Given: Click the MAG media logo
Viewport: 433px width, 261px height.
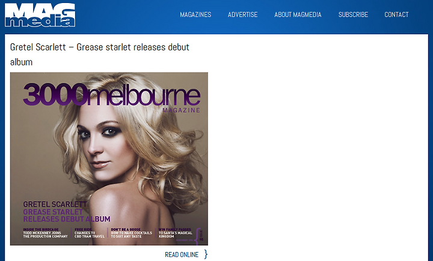Looking at the screenshot, I should pos(40,15).
